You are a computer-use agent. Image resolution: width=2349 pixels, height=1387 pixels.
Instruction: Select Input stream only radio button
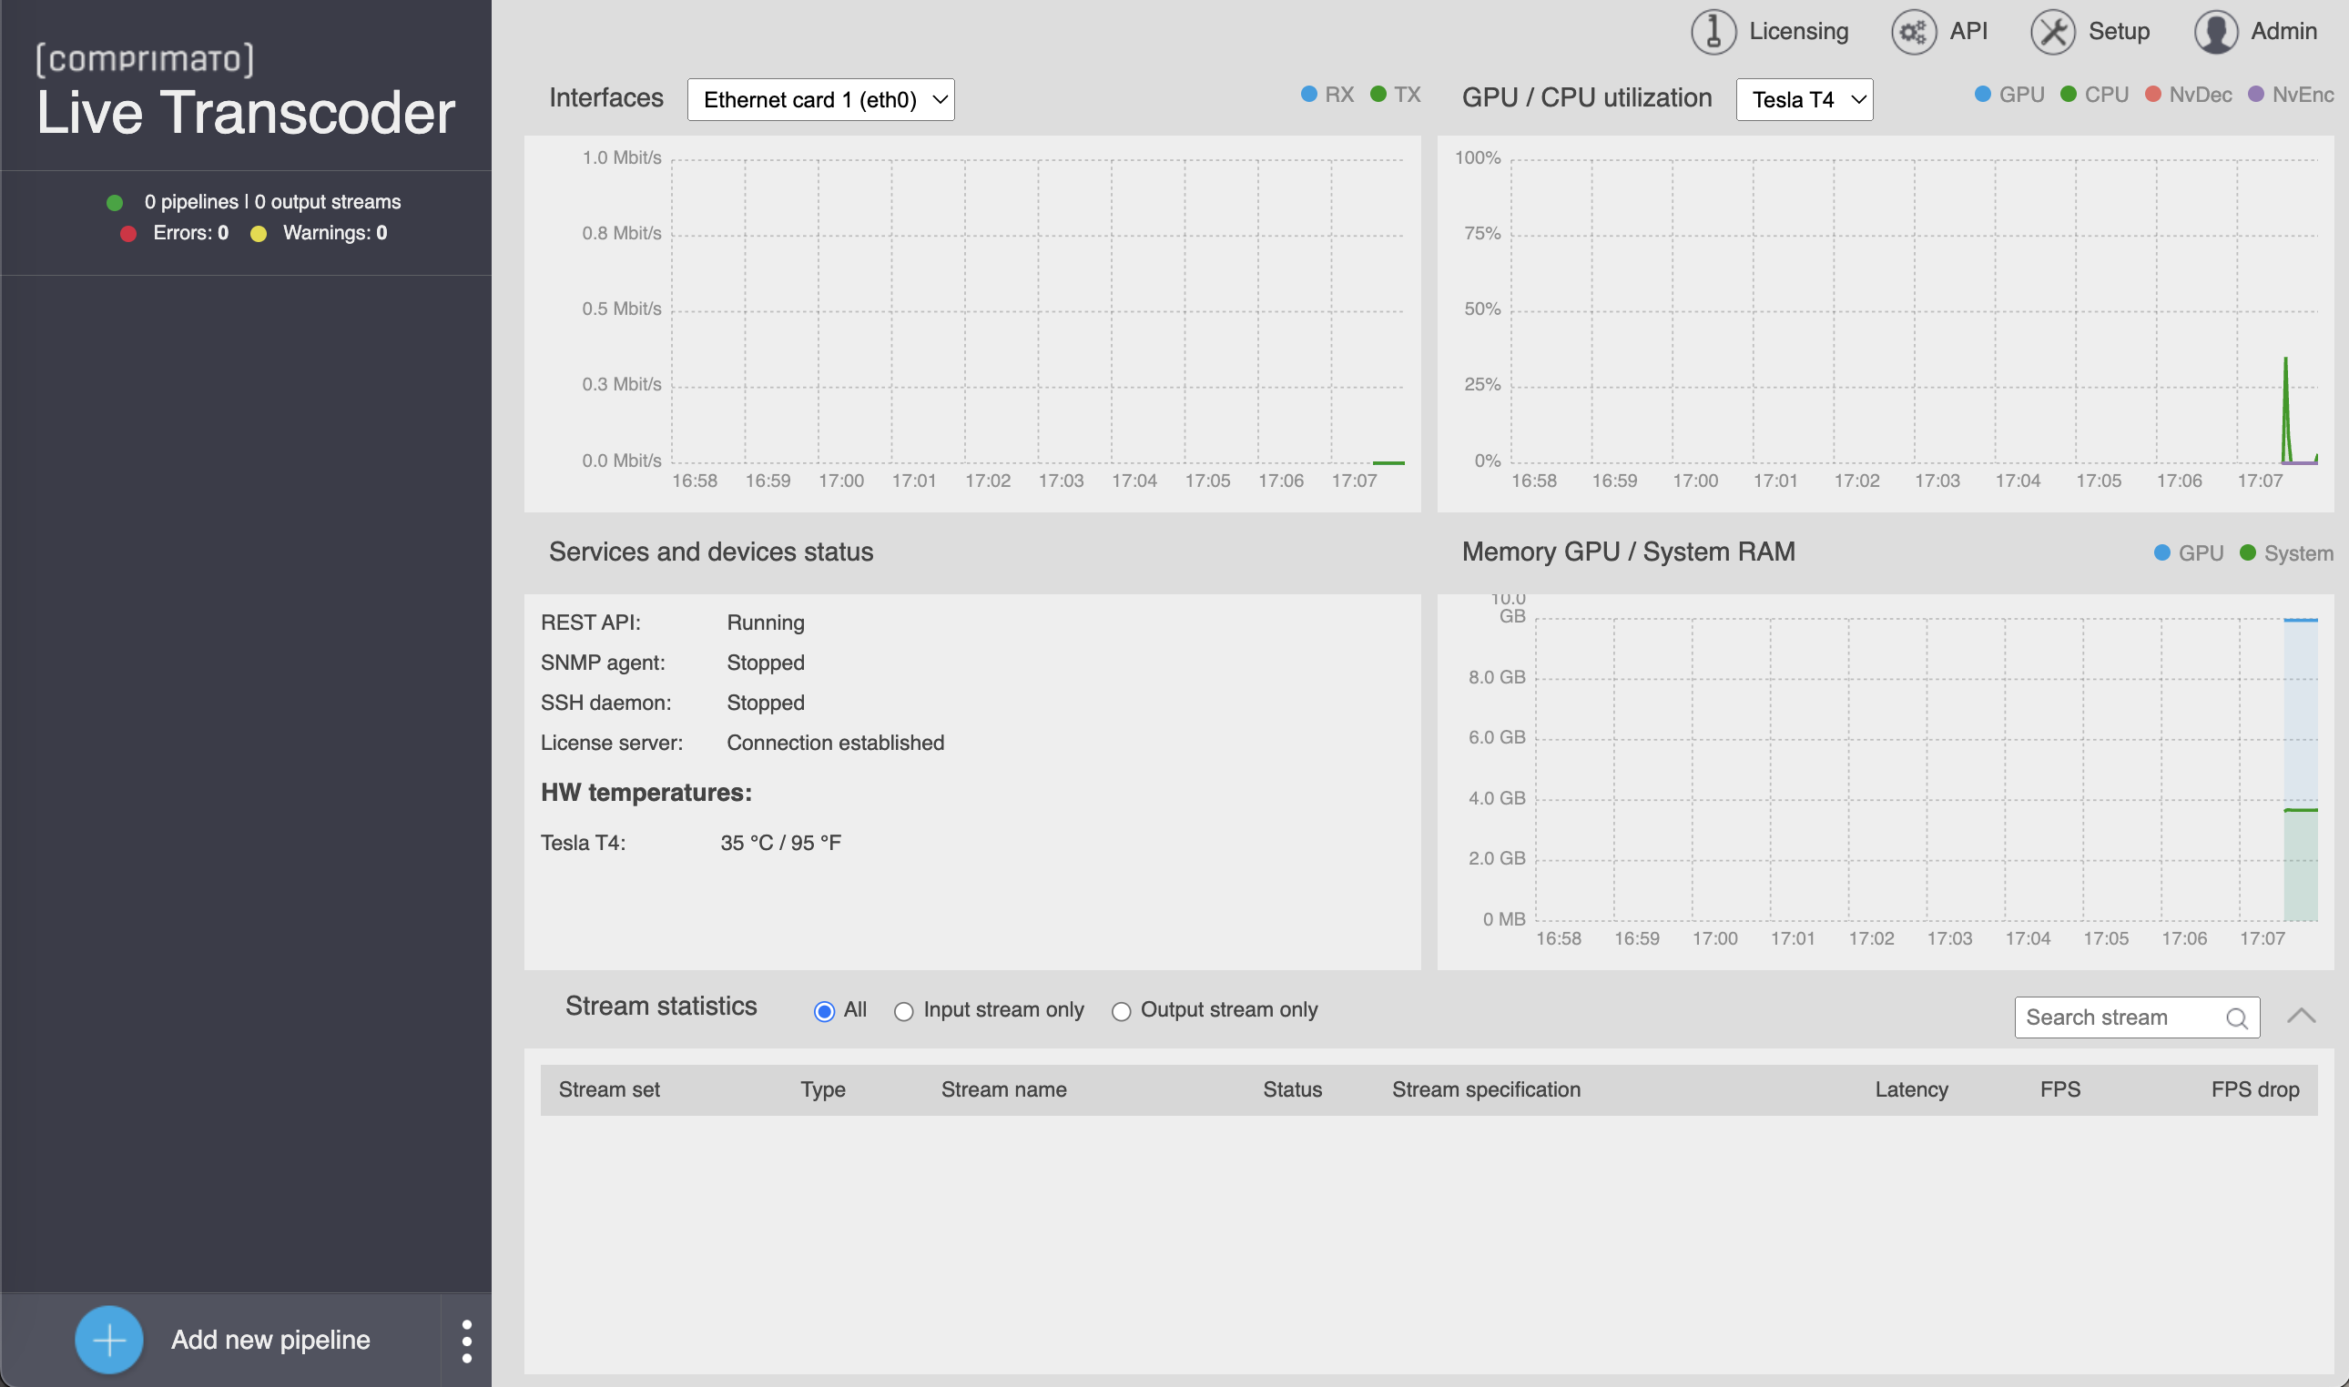pos(903,1011)
